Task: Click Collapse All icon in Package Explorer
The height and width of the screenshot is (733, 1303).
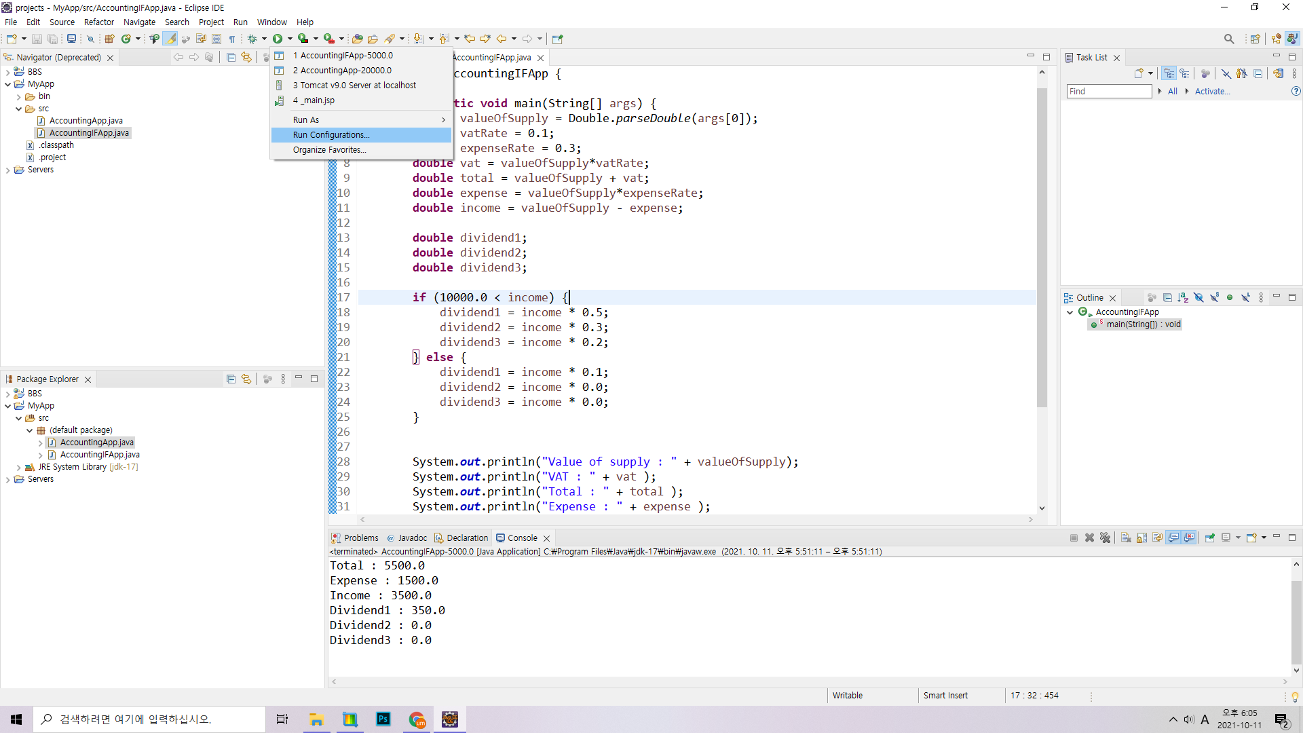Action: (231, 379)
